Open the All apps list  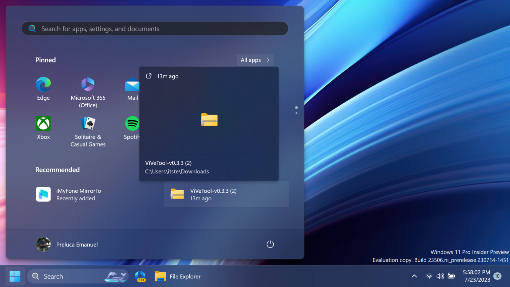coord(255,60)
